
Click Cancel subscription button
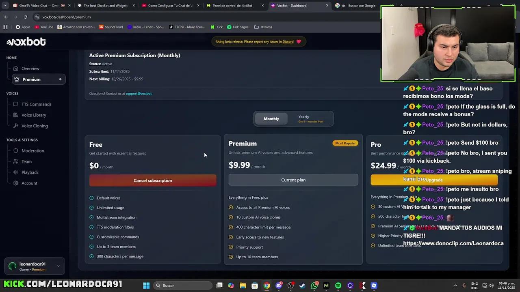click(153, 180)
